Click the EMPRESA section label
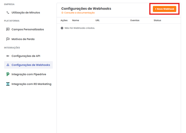The width and height of the screenshot is (186, 133). point(9,4)
